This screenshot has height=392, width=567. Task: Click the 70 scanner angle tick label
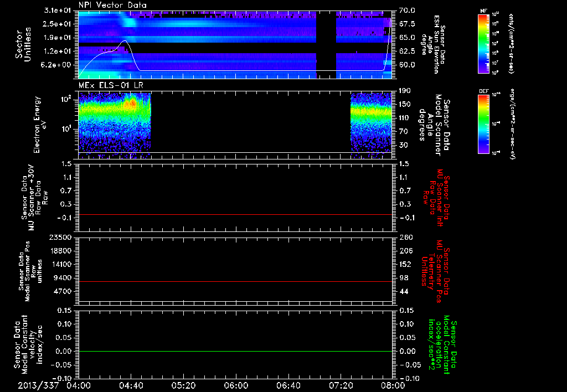(x=403, y=132)
